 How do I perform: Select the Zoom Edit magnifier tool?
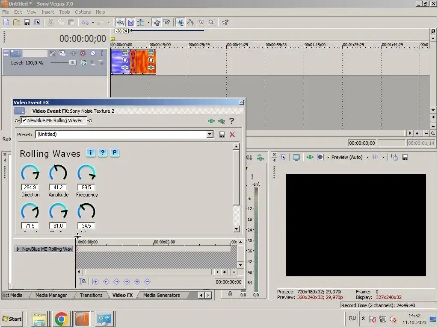pyautogui.click(x=211, y=22)
